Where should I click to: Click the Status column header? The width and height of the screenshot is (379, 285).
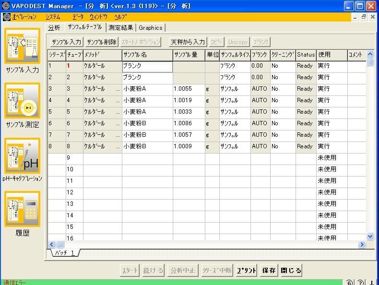[306, 55]
